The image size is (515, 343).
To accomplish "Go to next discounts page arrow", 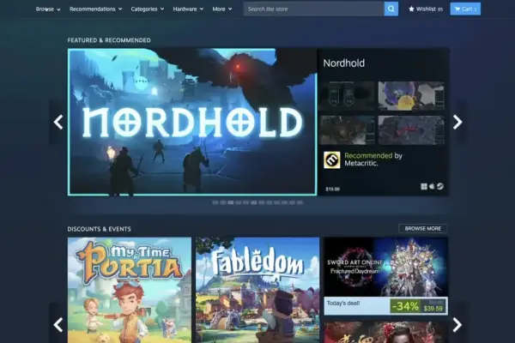I will point(457,325).
